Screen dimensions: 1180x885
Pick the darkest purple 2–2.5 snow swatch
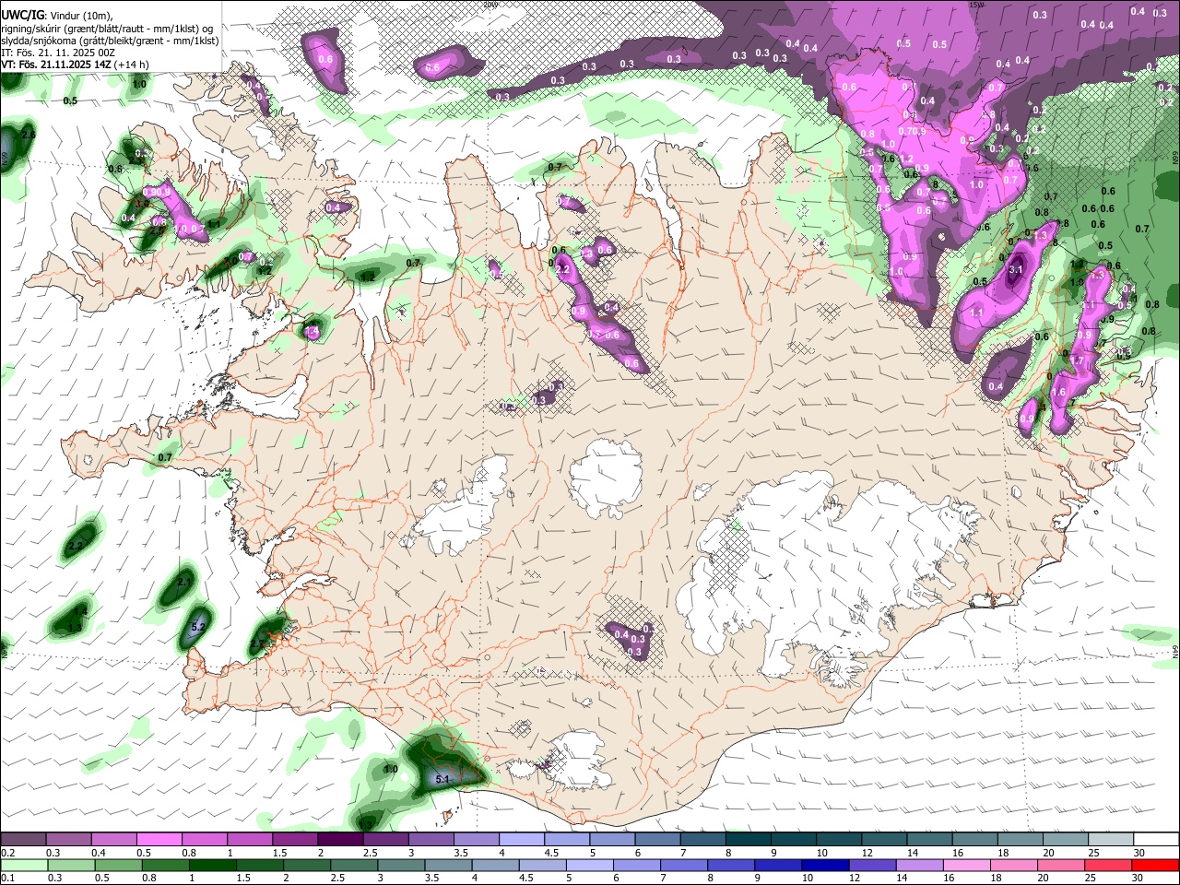tap(339, 840)
